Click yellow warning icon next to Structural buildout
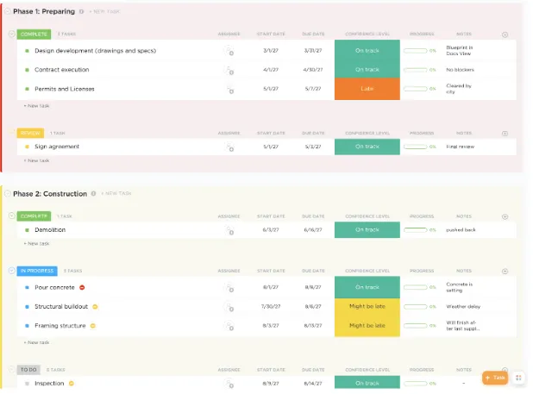This screenshot has height=394, width=533. [95, 307]
